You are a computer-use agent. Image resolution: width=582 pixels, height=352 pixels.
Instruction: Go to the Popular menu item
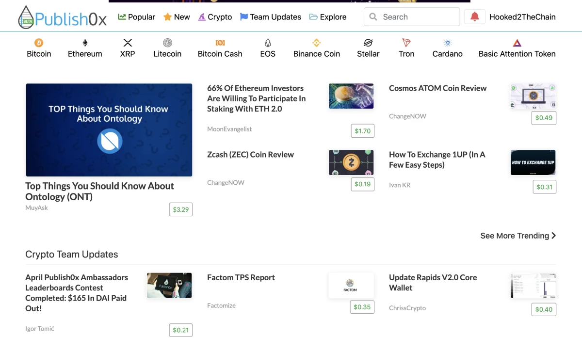pyautogui.click(x=136, y=17)
